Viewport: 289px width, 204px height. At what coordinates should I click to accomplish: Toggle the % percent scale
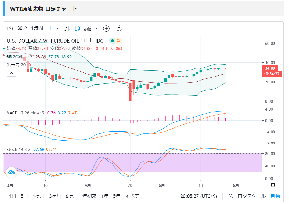coord(230,196)
